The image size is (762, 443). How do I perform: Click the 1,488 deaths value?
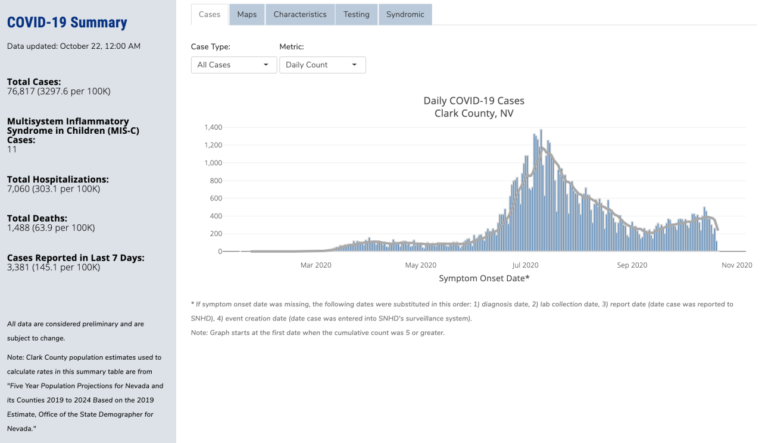tap(51, 228)
